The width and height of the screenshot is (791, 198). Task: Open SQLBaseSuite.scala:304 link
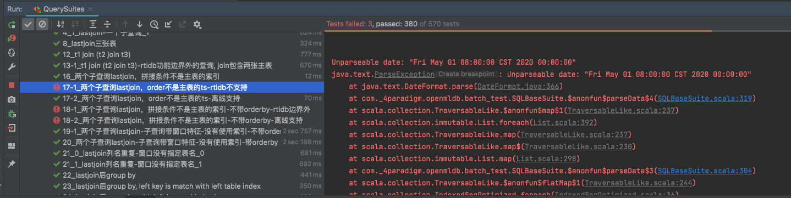click(705, 171)
